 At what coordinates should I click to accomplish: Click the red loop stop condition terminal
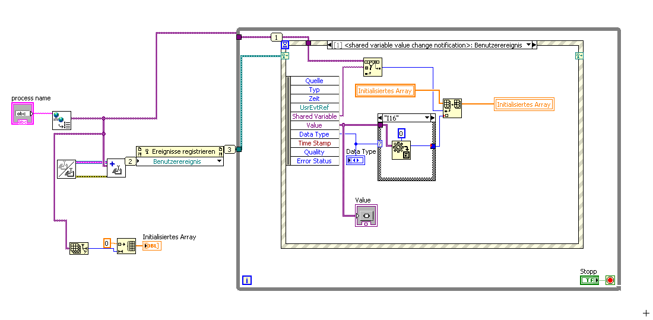pos(610,280)
